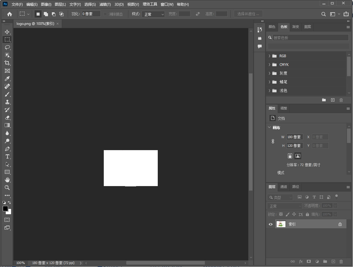353x267 pixels.
Task: Collapse the 画布 section
Action: 269,127
